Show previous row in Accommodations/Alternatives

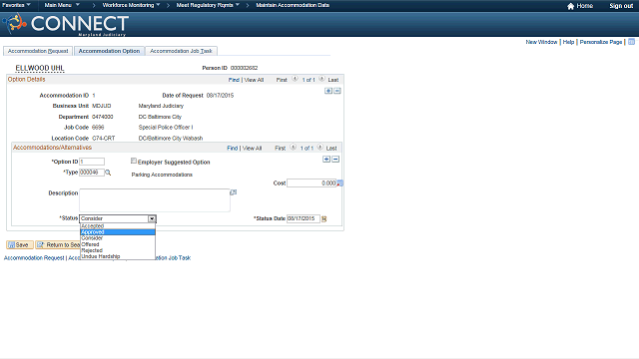[x=293, y=148]
